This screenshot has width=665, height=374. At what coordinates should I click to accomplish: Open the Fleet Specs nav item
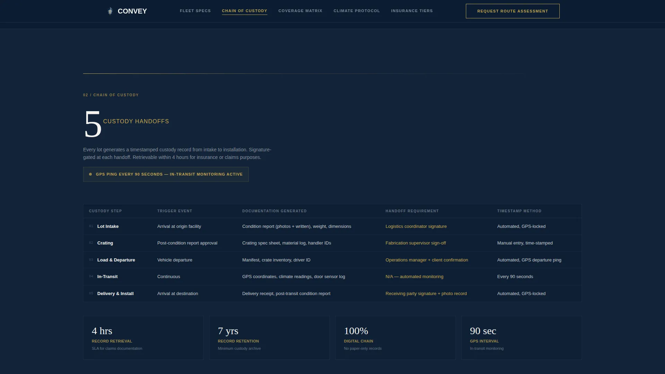click(x=195, y=11)
